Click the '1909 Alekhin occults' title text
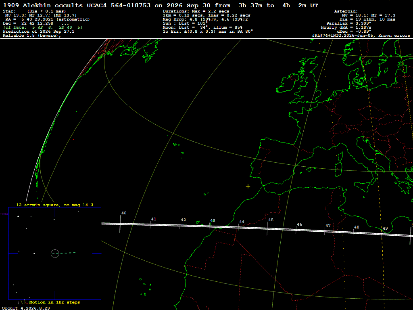This screenshot has width=413, height=310. [43, 5]
